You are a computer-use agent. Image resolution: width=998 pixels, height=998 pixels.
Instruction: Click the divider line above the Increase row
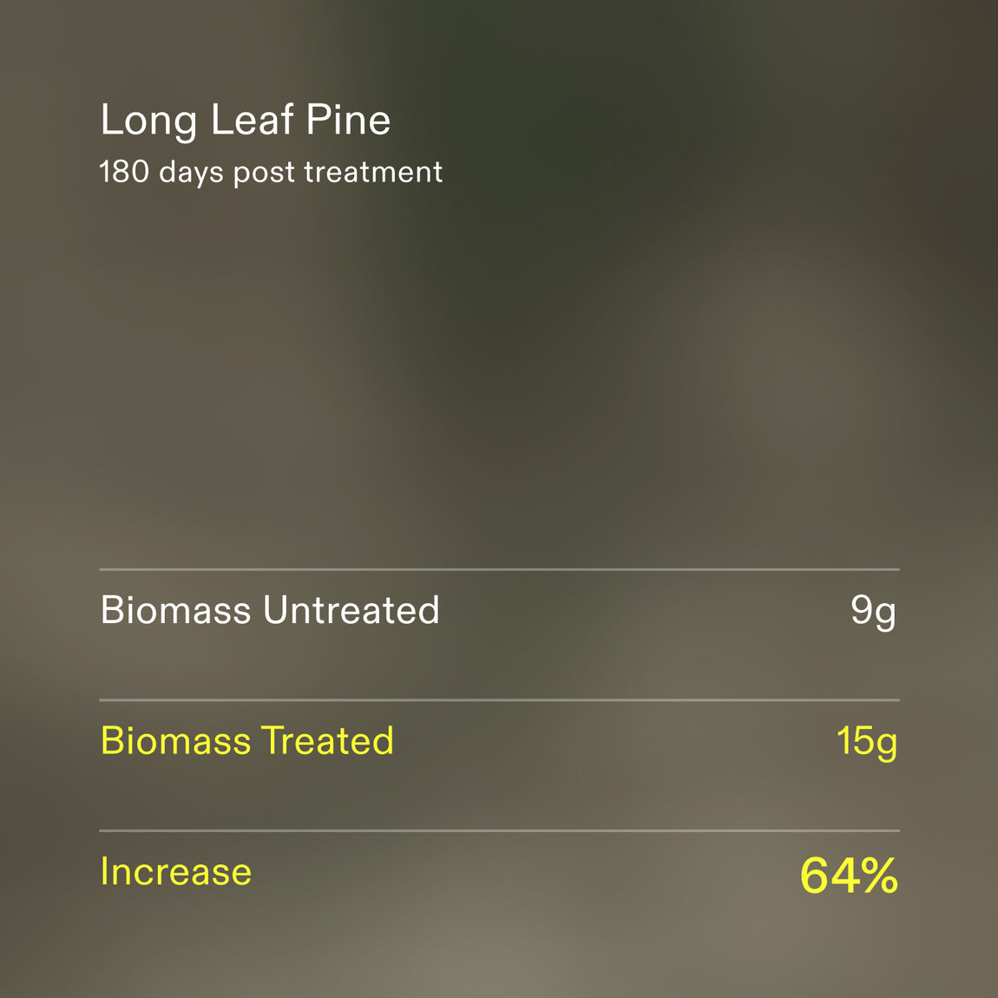pyautogui.click(x=499, y=830)
